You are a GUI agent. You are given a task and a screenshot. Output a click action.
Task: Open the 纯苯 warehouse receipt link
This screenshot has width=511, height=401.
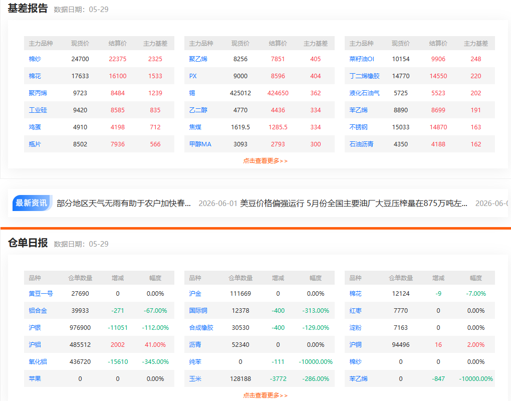click(195, 362)
